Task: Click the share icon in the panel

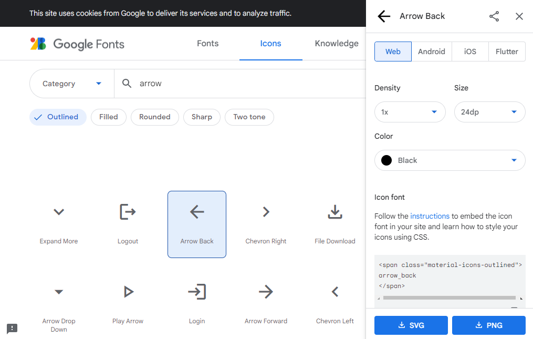Action: 494,16
